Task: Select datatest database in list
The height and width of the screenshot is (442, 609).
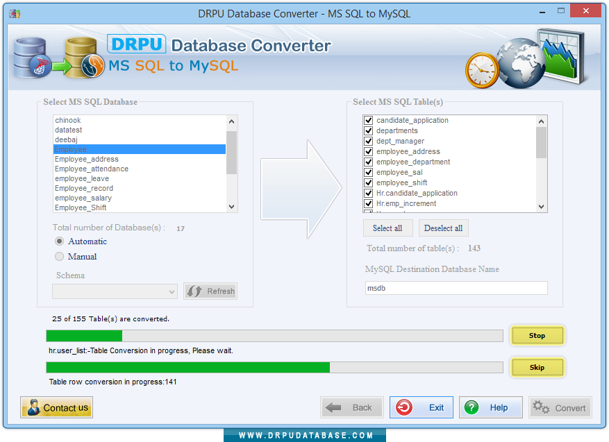Action: coord(140,130)
